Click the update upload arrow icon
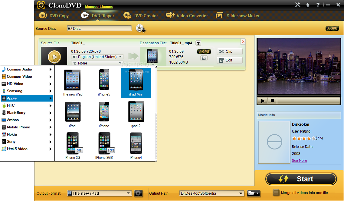This screenshot has width=344, height=201. click(x=308, y=5)
